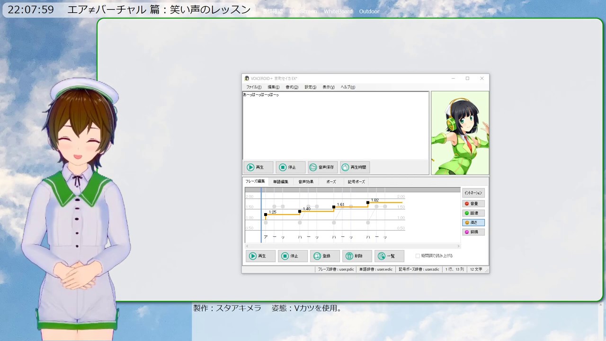Click the VOICEROID+ title bar app icon
The width and height of the screenshot is (606, 341).
click(x=247, y=78)
